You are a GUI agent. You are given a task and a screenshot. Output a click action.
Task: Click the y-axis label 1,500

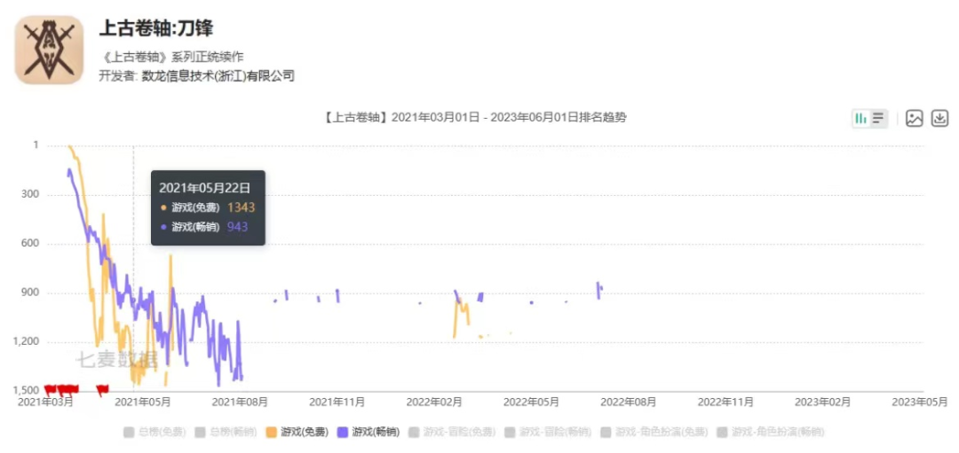[x=27, y=391]
